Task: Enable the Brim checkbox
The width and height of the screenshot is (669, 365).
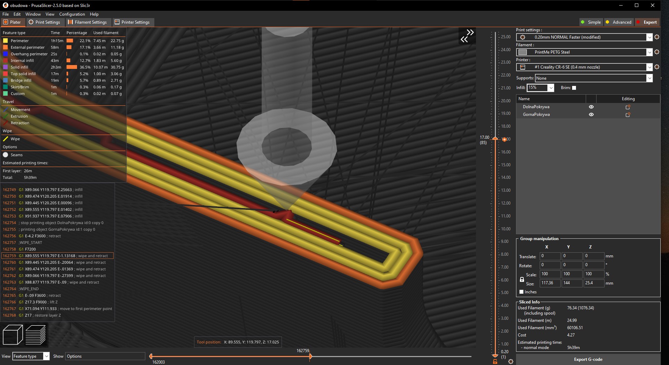Action: coord(574,88)
